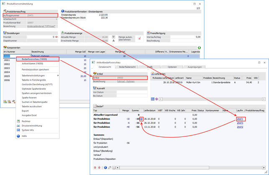Toggle the Menge autom. übernehmen checkbox
The image size is (269, 175).
click(x=140, y=38)
